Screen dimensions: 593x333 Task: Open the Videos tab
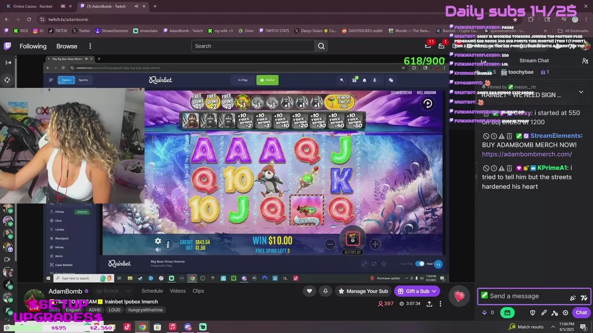[x=177, y=291]
